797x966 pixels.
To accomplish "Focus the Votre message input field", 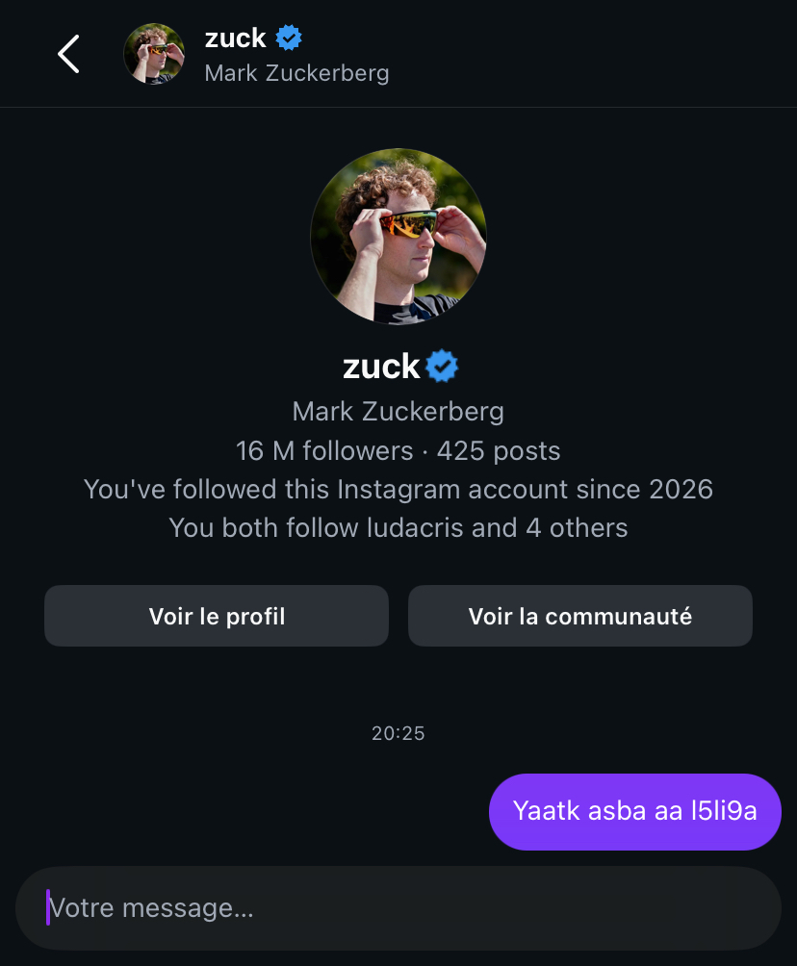I will (x=398, y=908).
